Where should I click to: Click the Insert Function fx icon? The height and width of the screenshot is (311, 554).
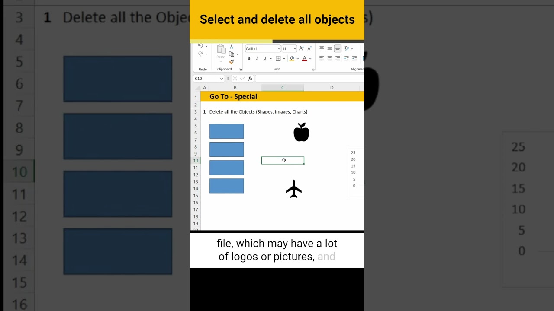click(x=250, y=79)
